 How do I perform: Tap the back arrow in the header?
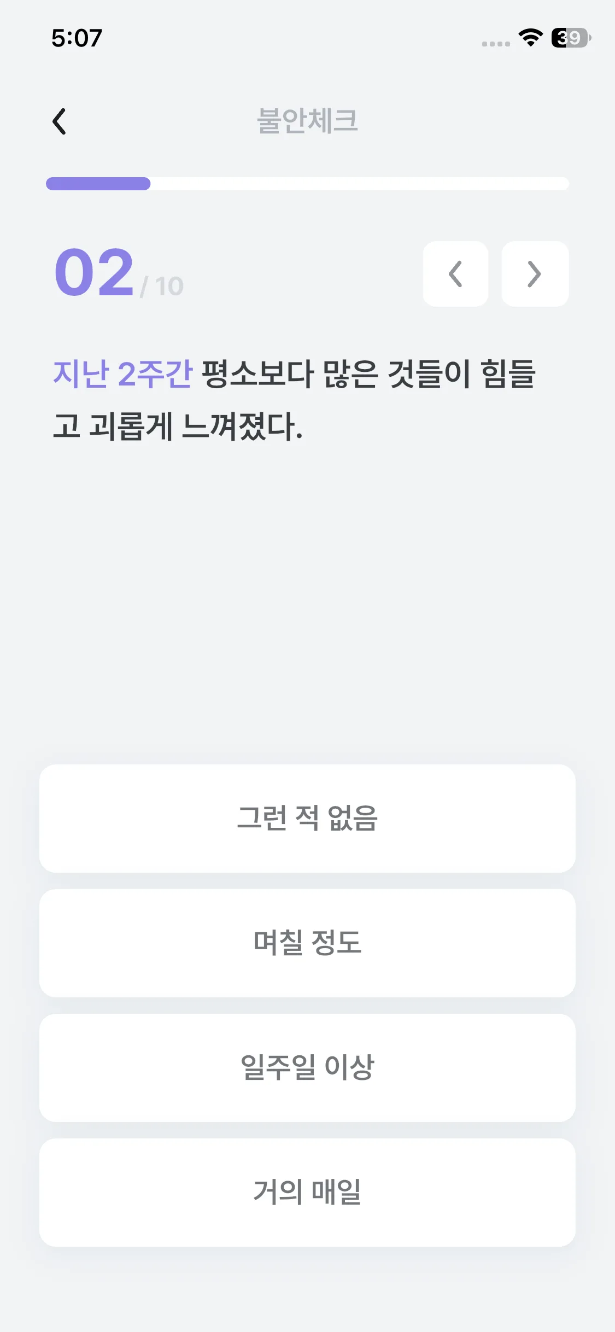[59, 121]
